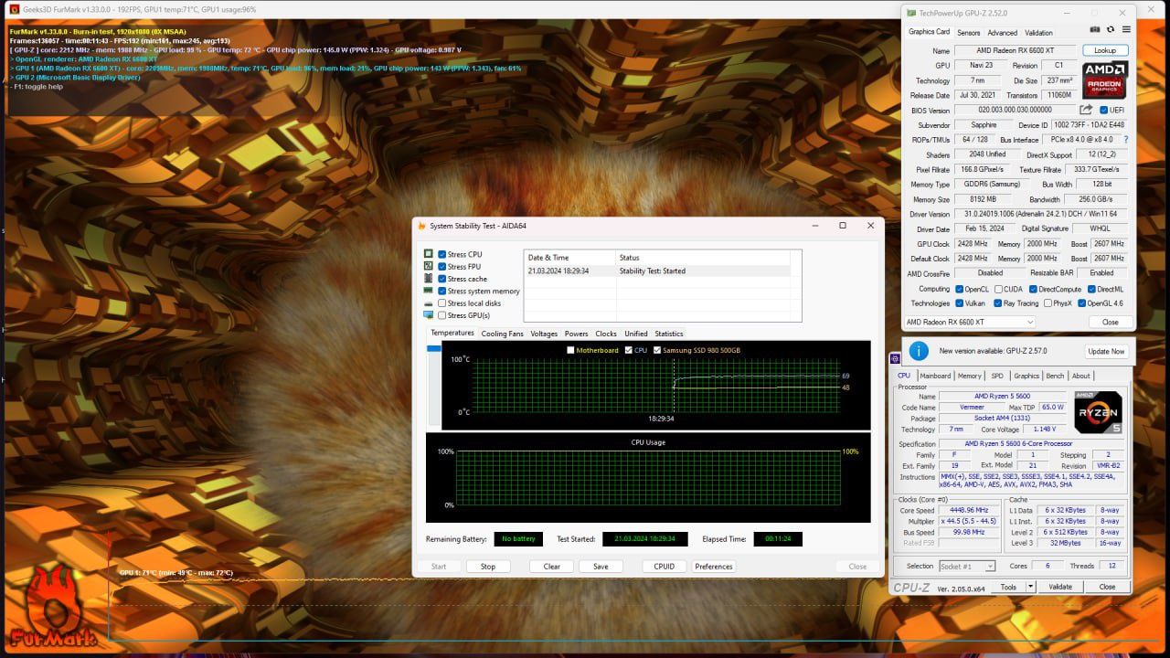Select Unified tab in AIDA64
The width and height of the screenshot is (1170, 658).
click(636, 334)
